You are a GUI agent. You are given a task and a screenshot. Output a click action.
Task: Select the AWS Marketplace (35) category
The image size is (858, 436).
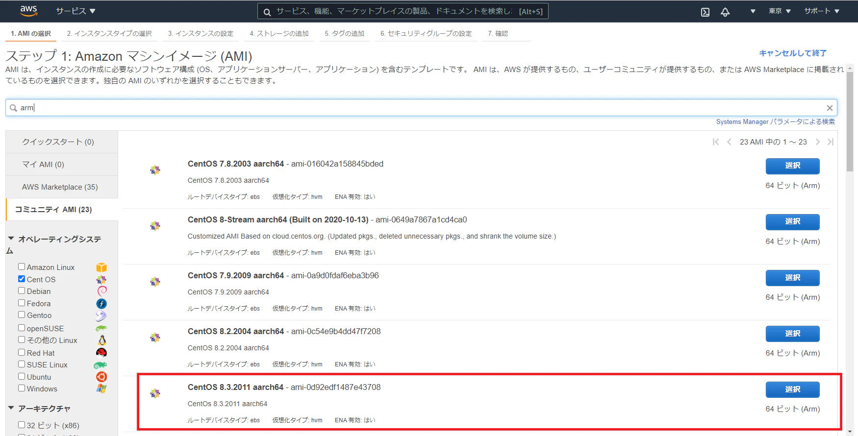pos(62,187)
